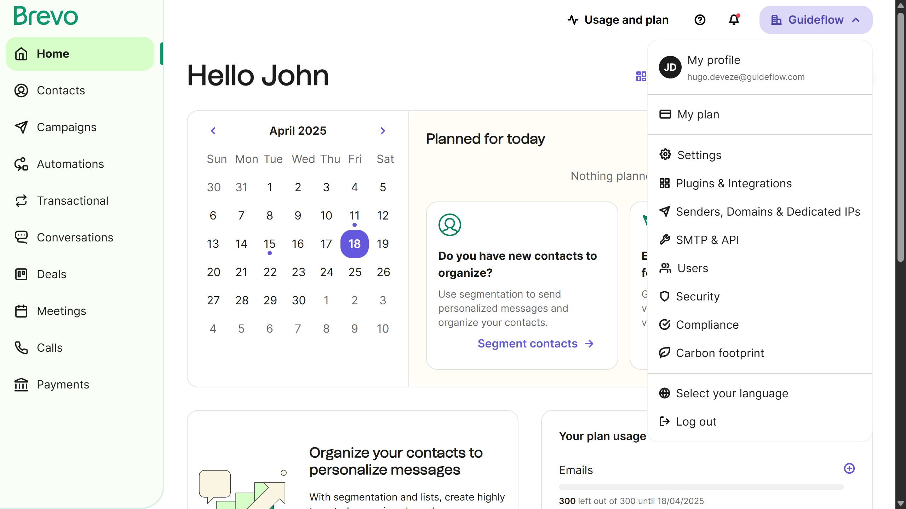The width and height of the screenshot is (906, 509).
Task: Open the notifications bell icon
Action: 734,20
